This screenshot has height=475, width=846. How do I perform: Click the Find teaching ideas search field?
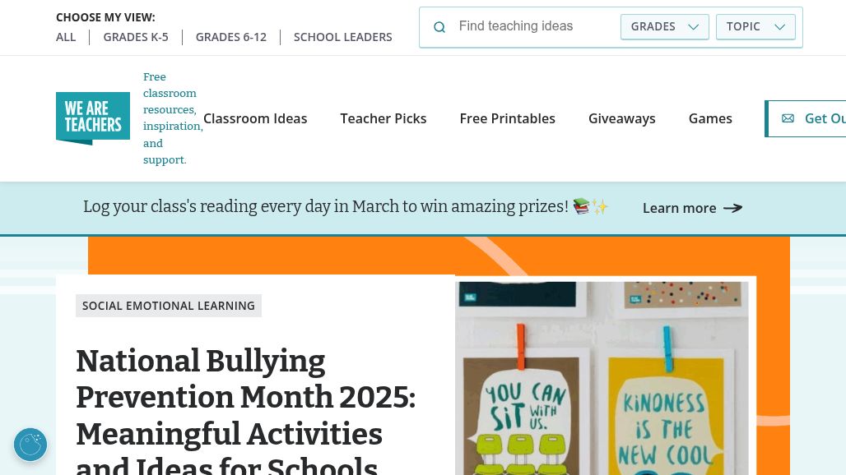point(535,26)
